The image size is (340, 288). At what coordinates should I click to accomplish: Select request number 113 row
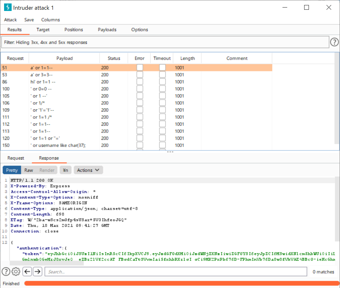pos(137,131)
